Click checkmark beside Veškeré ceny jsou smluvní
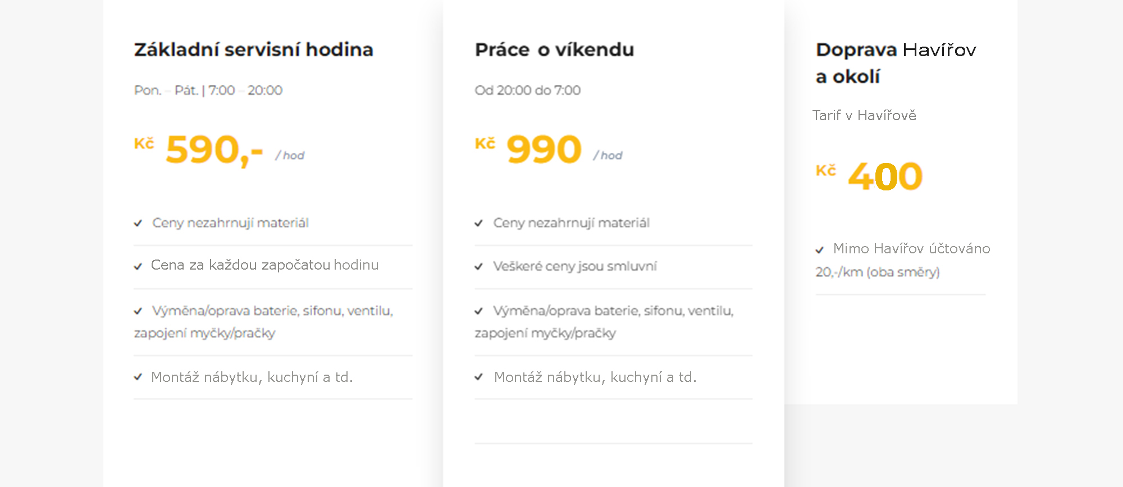Image resolution: width=1123 pixels, height=487 pixels. [x=479, y=266]
